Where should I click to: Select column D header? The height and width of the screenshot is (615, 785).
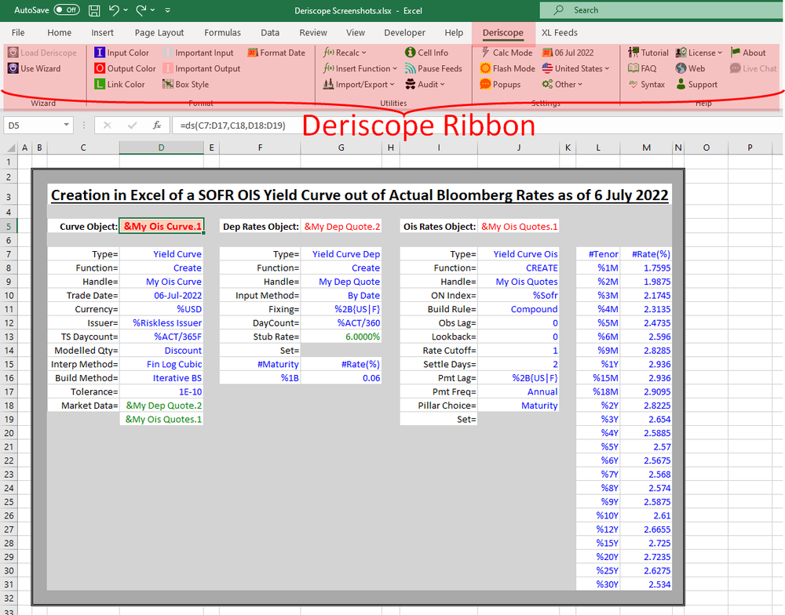tap(161, 147)
